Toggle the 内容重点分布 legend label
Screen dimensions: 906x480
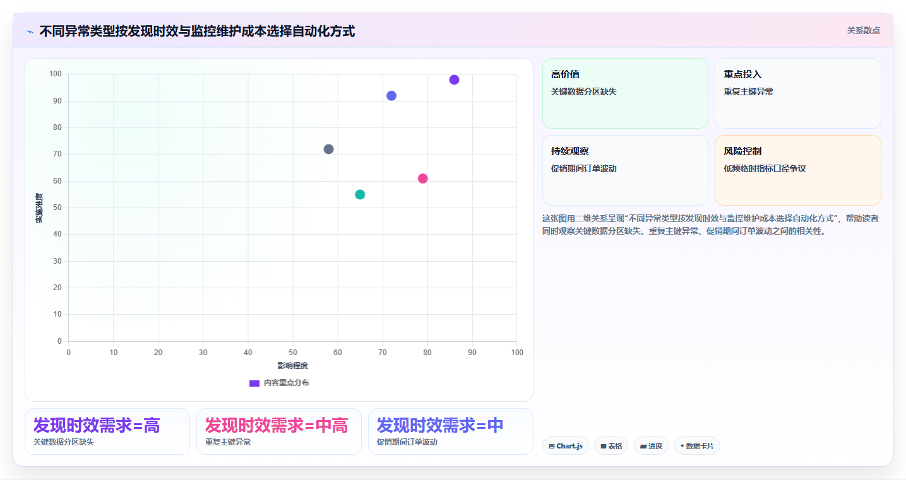tap(286, 383)
